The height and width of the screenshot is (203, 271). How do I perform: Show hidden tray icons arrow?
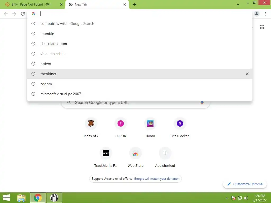pyautogui.click(x=227, y=198)
